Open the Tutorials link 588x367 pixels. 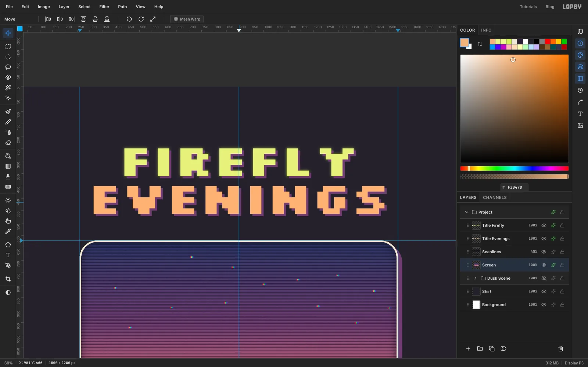coord(528,7)
